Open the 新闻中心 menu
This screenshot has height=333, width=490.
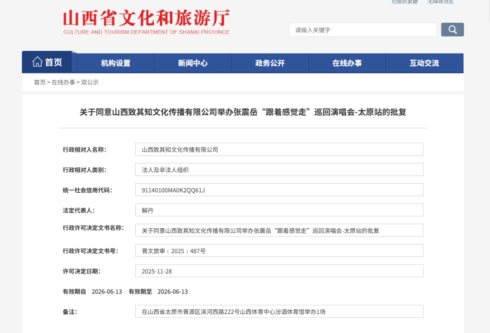coord(193,63)
